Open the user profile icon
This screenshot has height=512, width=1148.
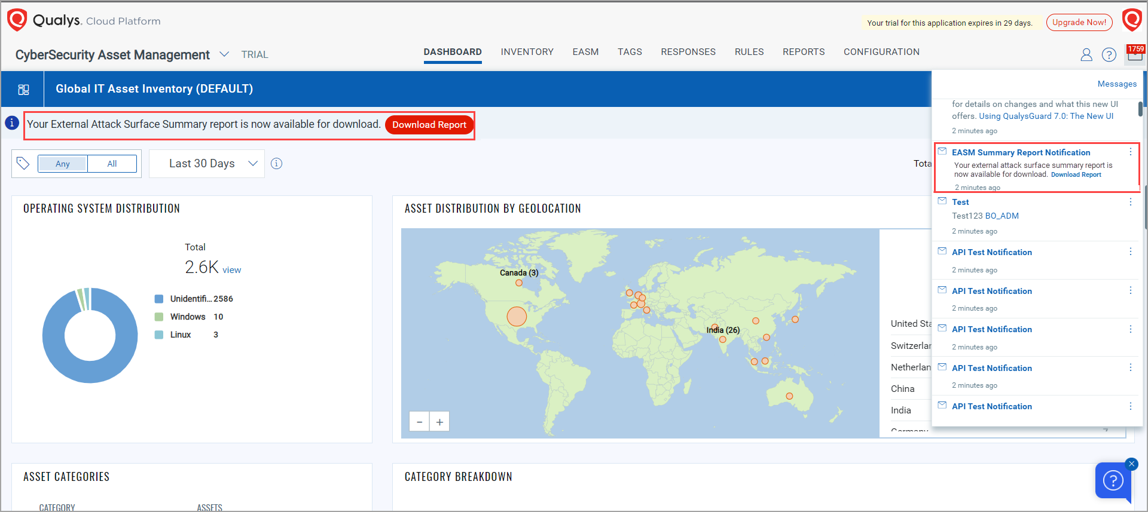pos(1086,55)
